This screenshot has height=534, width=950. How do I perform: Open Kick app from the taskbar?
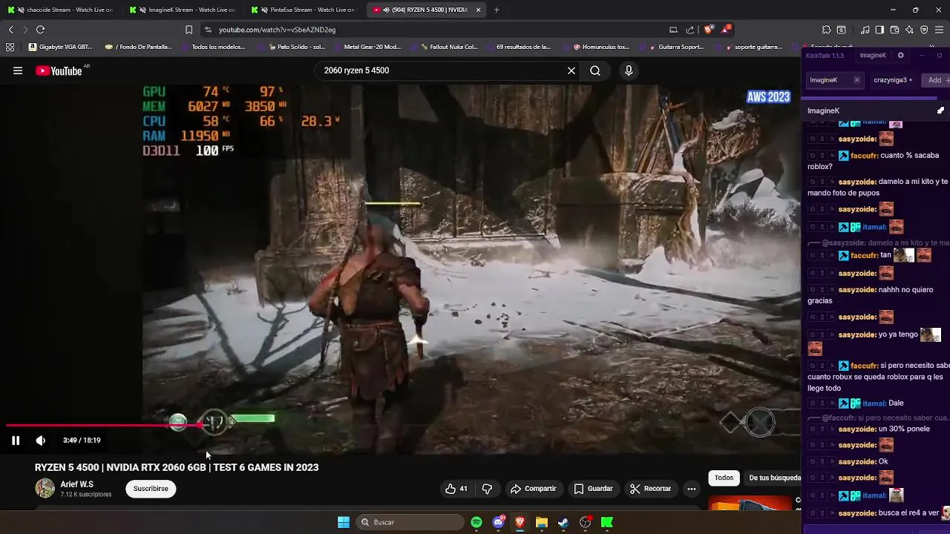click(x=607, y=522)
